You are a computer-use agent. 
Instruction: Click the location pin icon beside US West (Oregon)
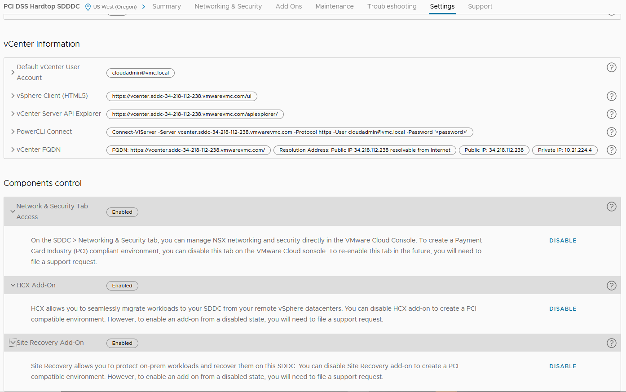pyautogui.click(x=88, y=7)
